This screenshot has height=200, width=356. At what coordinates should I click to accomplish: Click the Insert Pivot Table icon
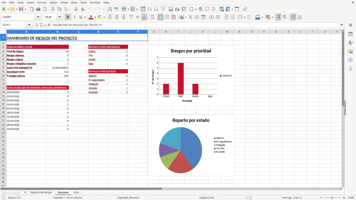point(184,9)
